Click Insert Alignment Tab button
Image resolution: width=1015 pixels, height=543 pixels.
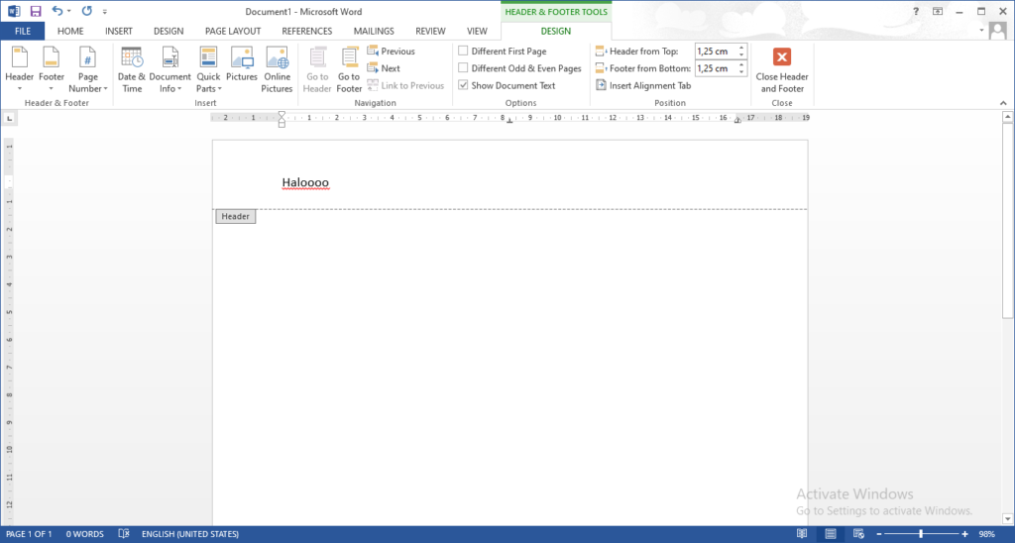coord(643,86)
